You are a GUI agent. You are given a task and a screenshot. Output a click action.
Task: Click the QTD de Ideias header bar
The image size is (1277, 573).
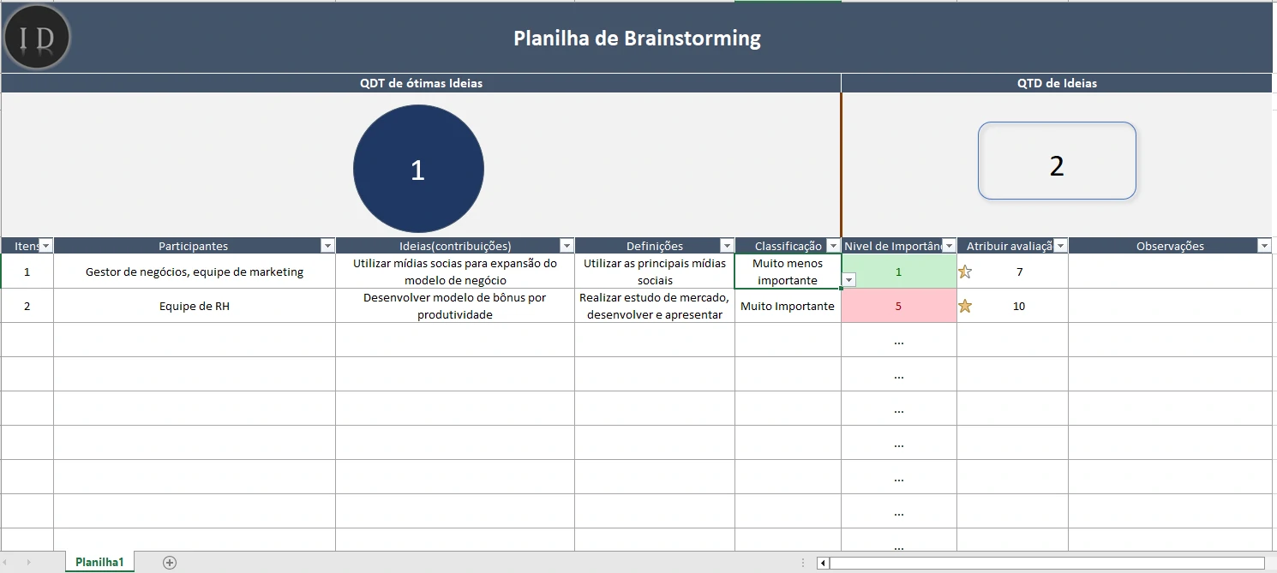(1057, 82)
